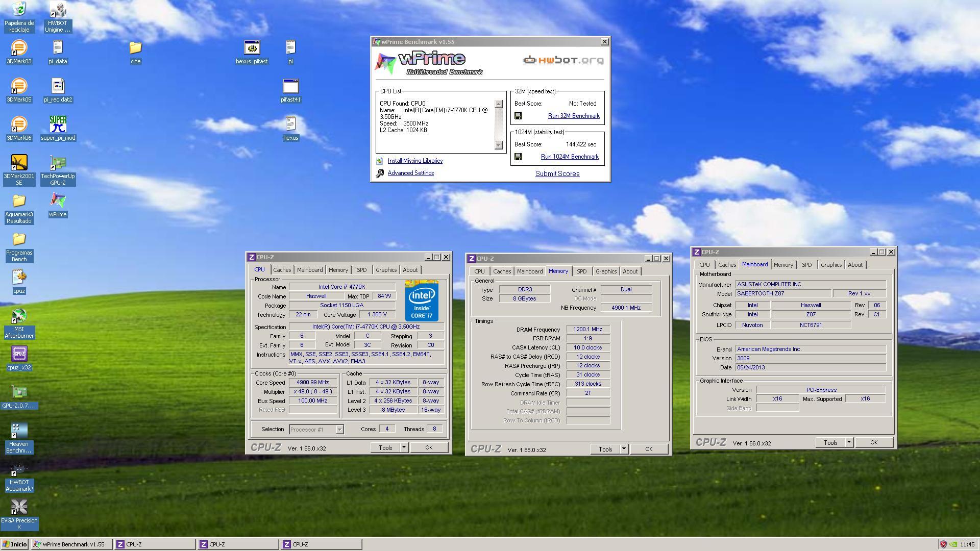Click Tools button in CPU window
The image size is (980, 551).
[x=385, y=447]
